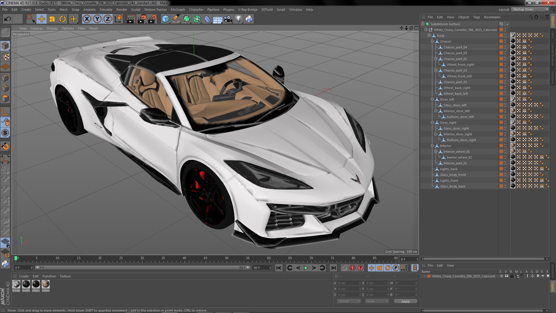Open the Material Manager Function menu
The image size is (556, 313).
[49, 276]
